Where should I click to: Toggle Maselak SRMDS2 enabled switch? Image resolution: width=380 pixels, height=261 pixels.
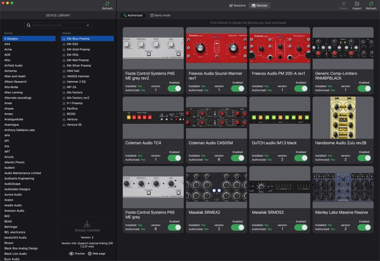tap(301, 227)
